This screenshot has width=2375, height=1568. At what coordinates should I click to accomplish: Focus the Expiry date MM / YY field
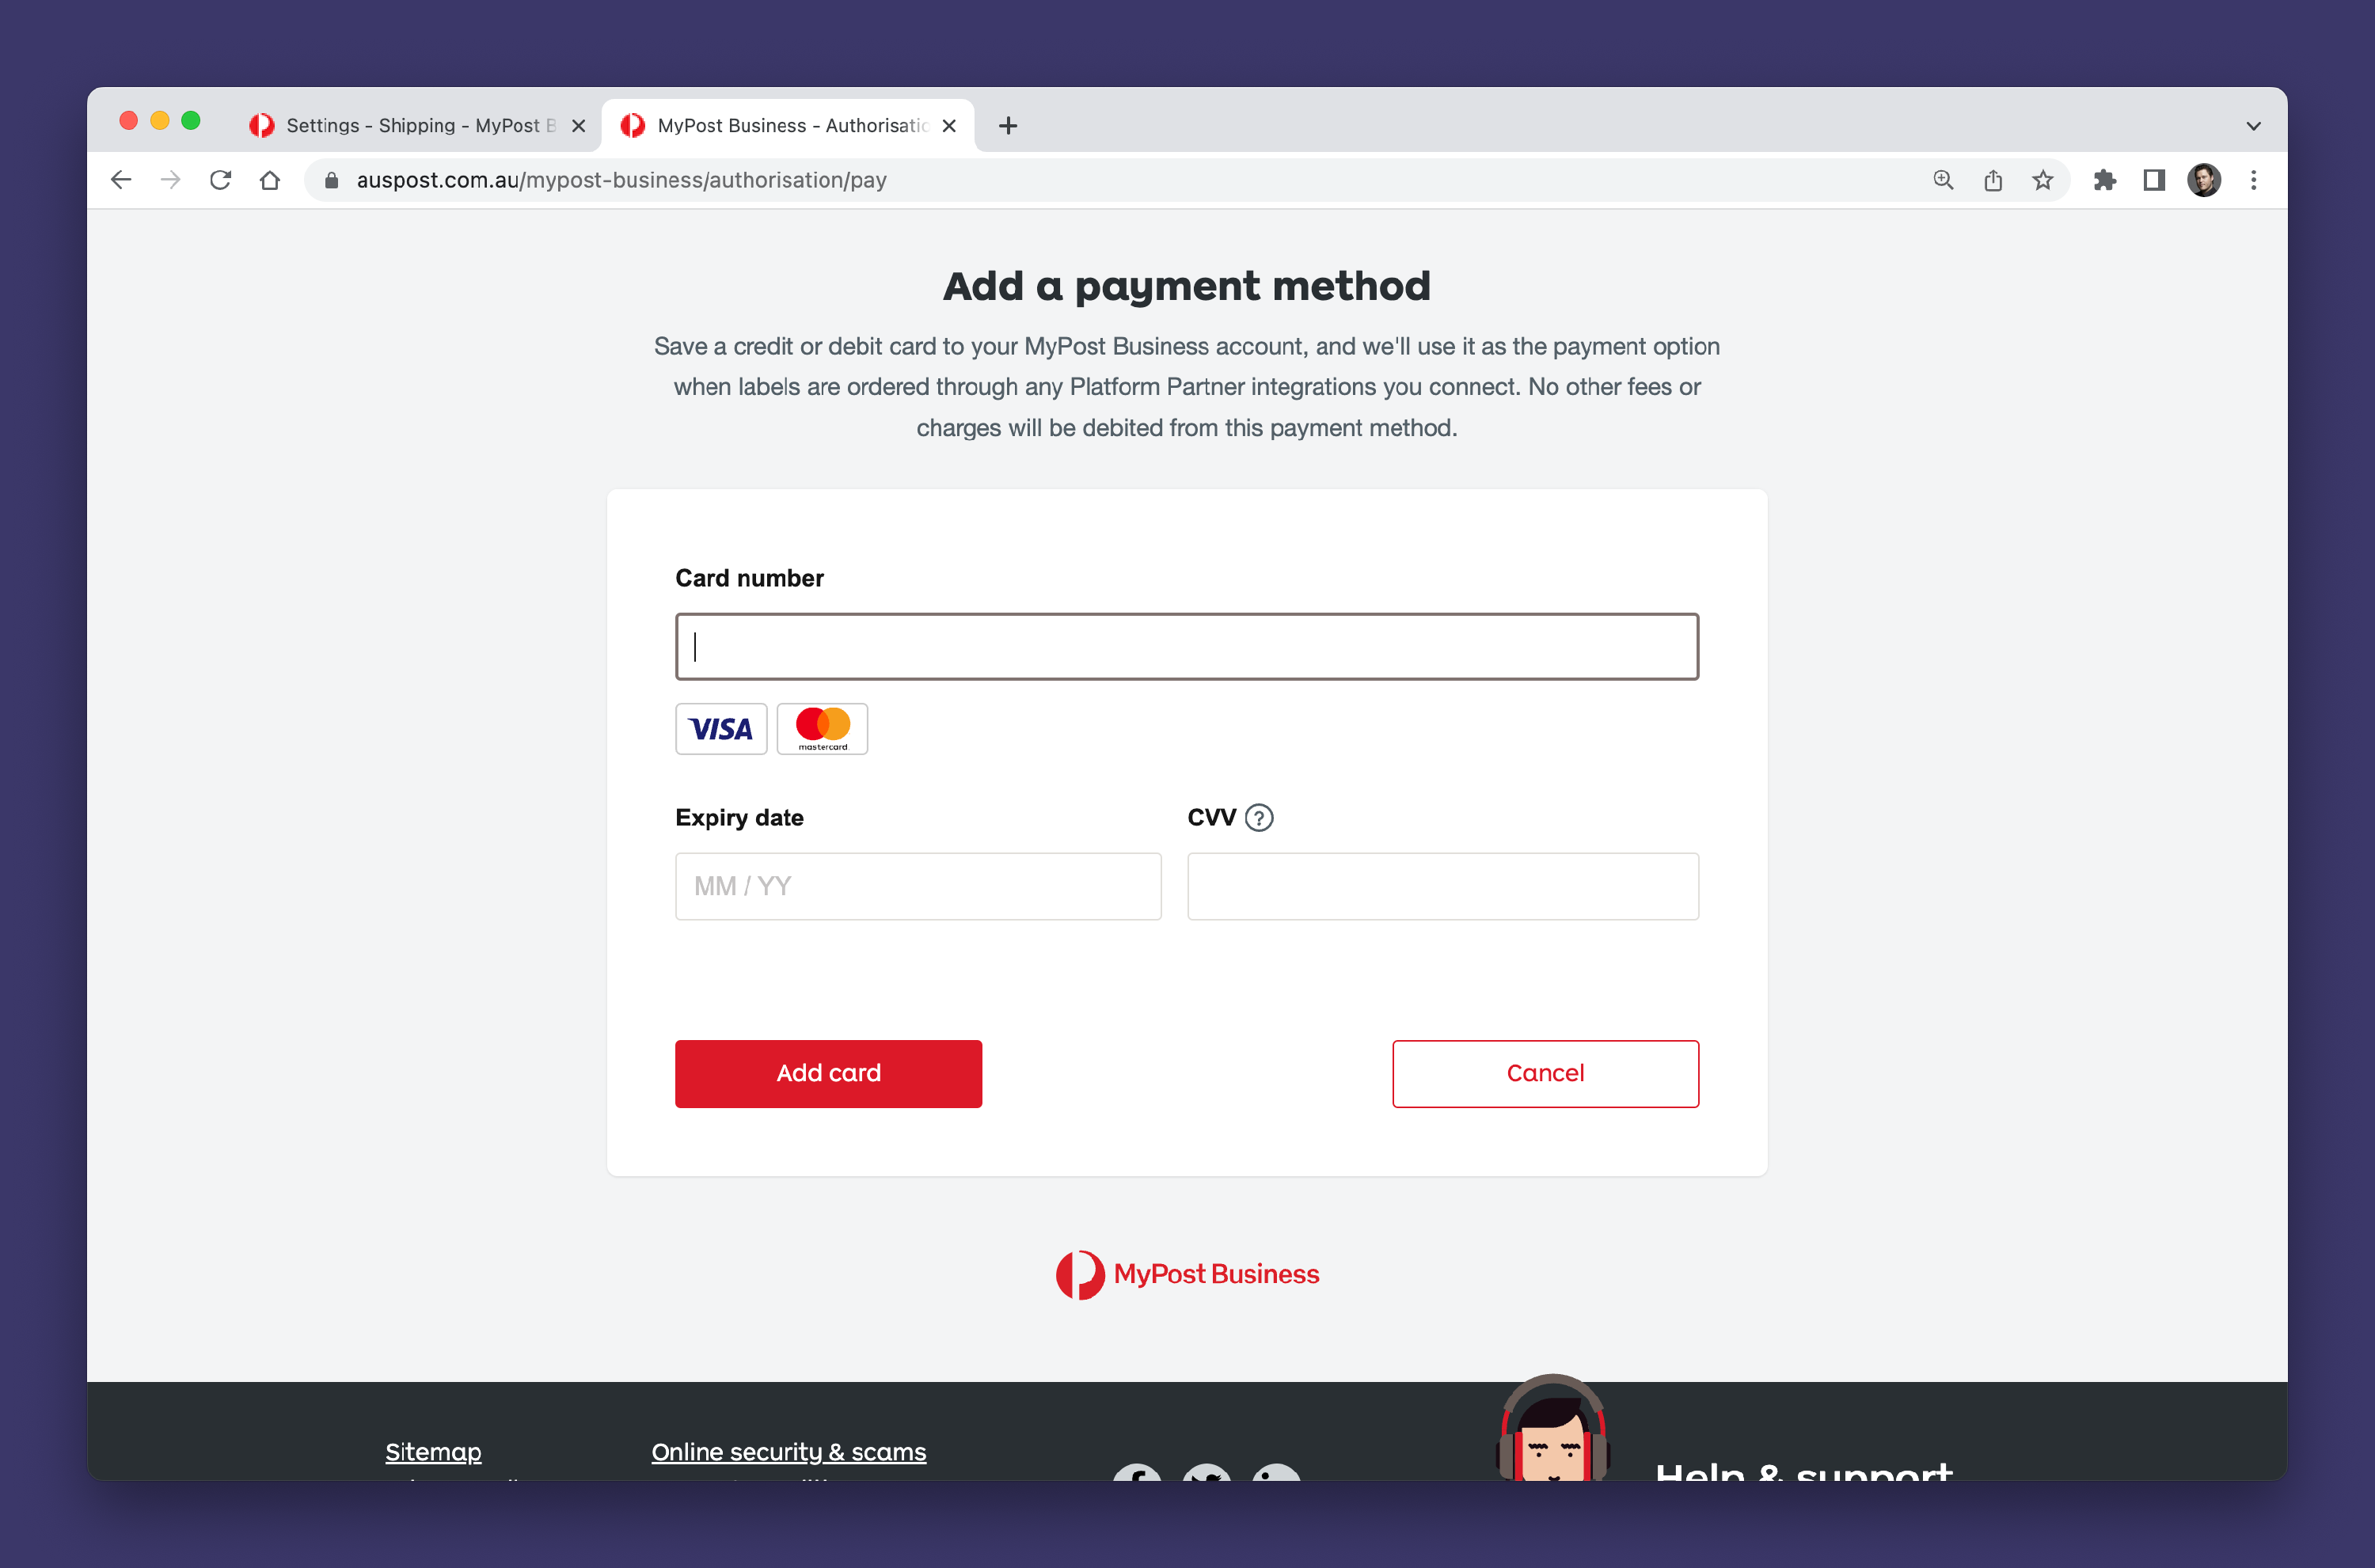[918, 886]
